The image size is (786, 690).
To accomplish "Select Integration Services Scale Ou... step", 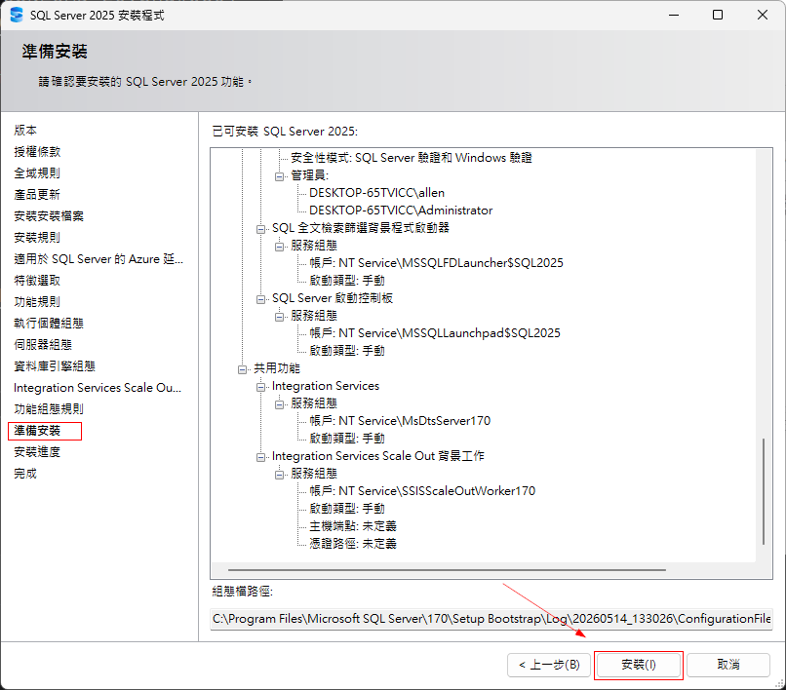I will (98, 388).
